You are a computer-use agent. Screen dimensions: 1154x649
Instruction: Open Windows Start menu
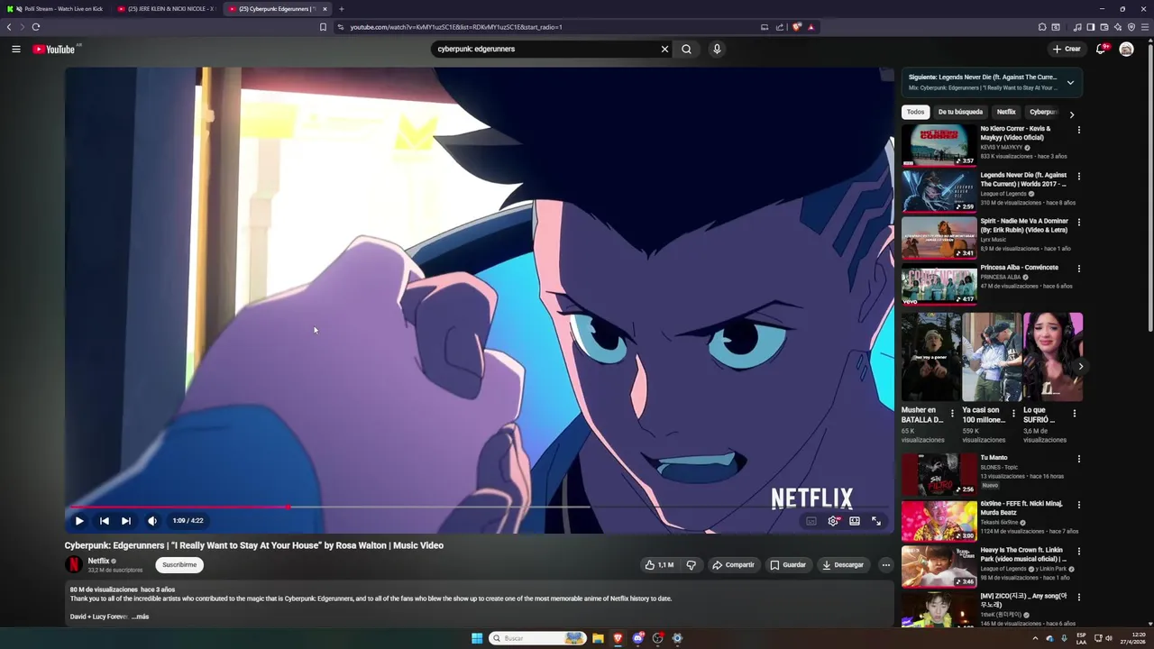(x=477, y=638)
